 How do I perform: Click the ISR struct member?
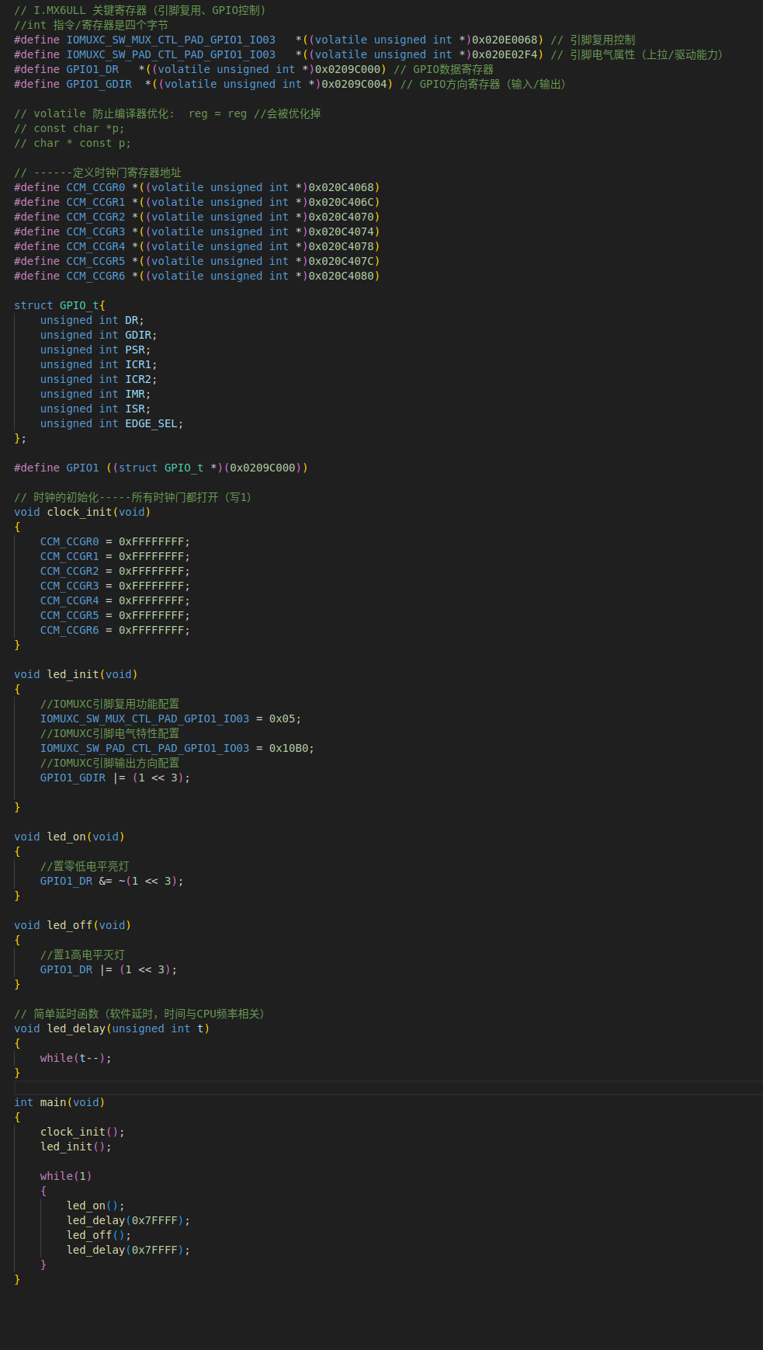[x=134, y=409]
